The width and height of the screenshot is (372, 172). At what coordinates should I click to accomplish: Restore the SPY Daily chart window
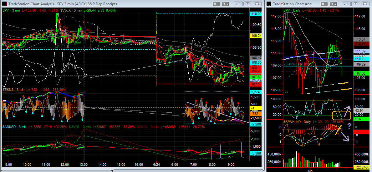355,4
